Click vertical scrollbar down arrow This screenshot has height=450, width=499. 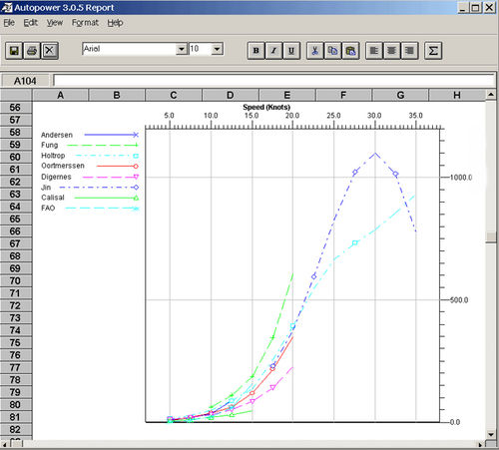point(491,434)
